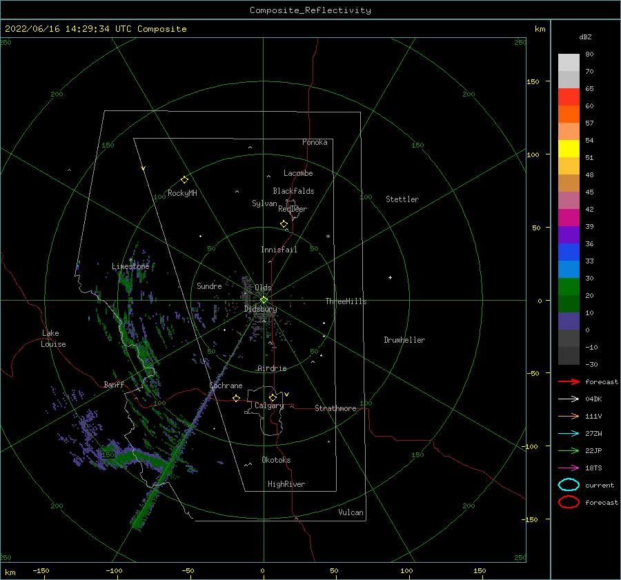This screenshot has height=580, width=621.
Task: Click the Lacombe label
Action: pos(298,173)
